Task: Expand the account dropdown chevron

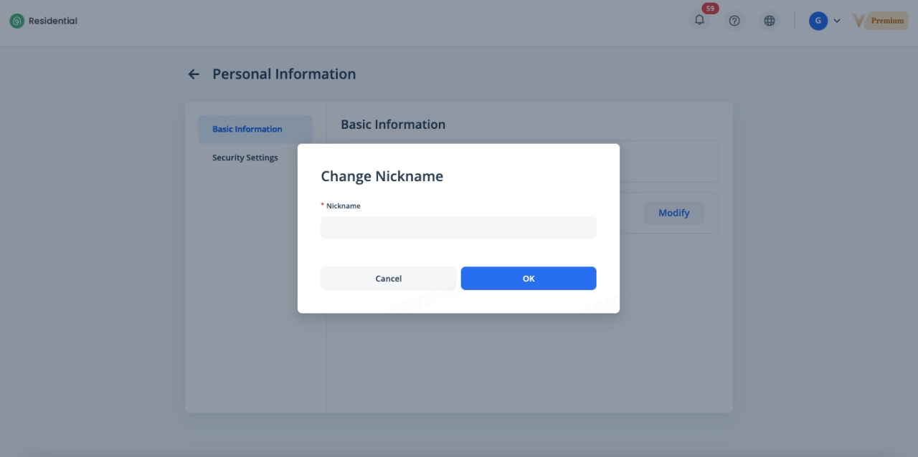Action: [837, 21]
